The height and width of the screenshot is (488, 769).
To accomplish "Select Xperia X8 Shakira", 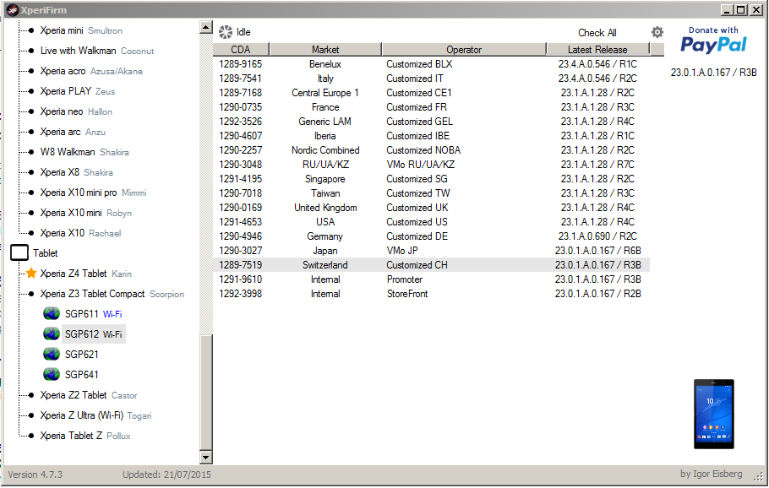I will [x=77, y=172].
